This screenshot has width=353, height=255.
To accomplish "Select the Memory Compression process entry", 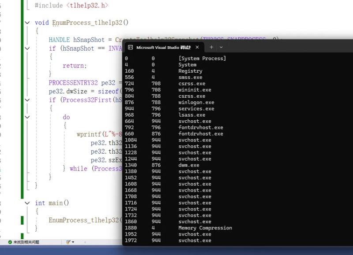I will [x=205, y=228].
